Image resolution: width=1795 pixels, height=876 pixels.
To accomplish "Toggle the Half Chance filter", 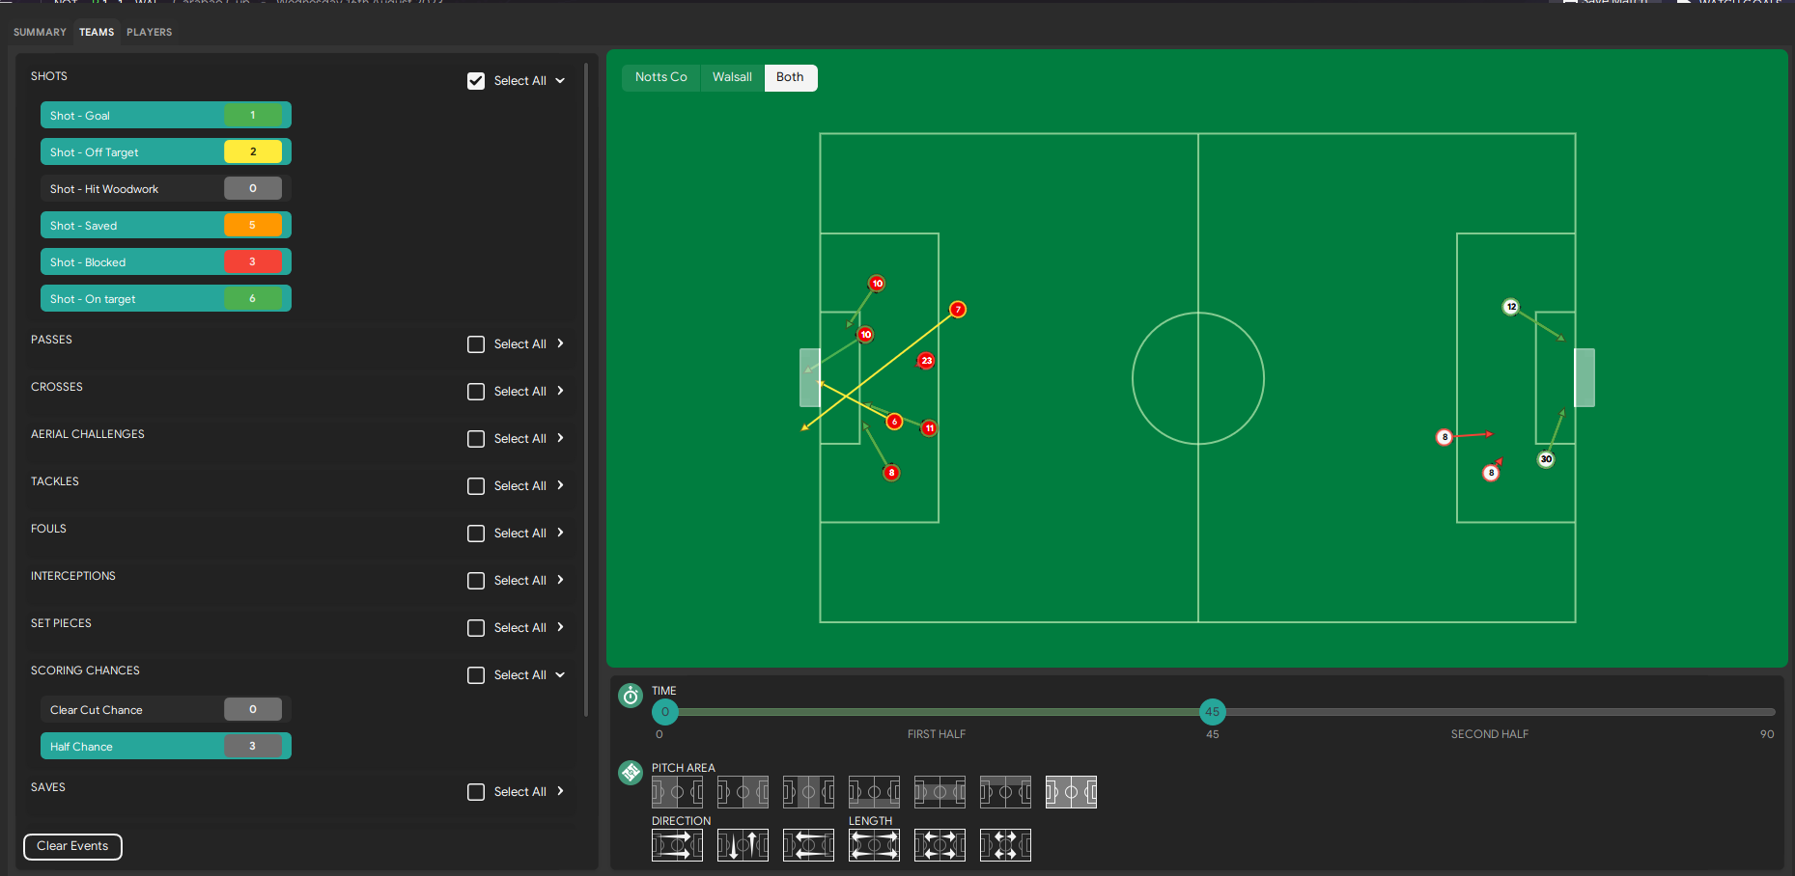I will click(x=166, y=747).
